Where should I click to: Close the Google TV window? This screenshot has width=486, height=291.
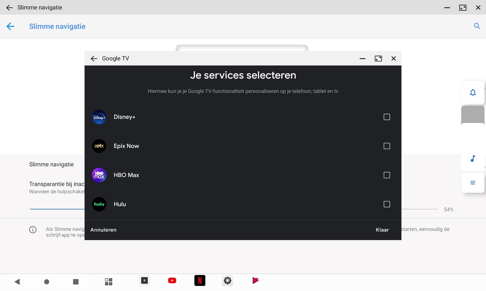click(x=394, y=58)
